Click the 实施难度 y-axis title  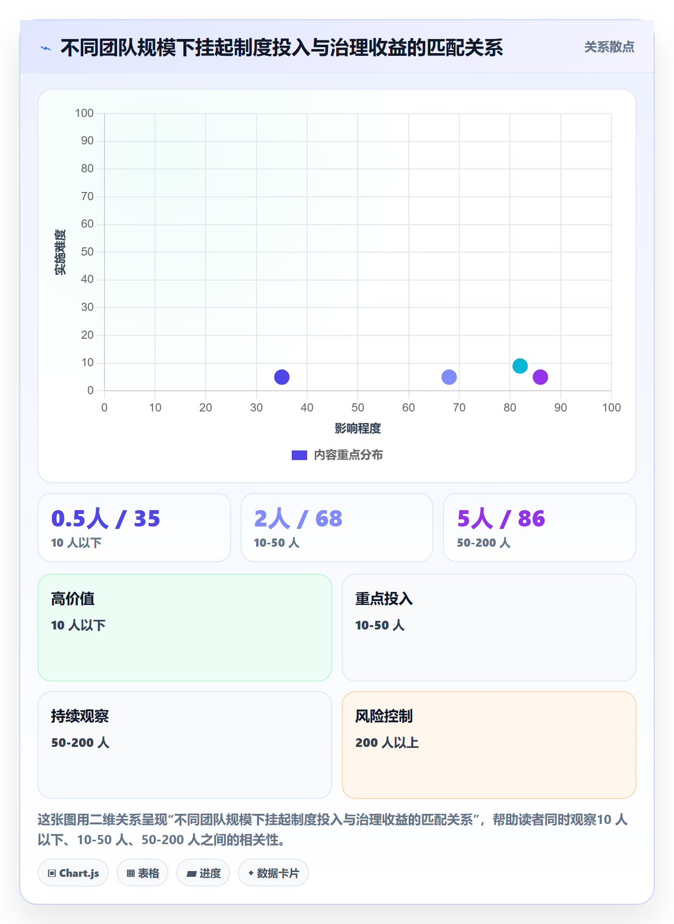point(60,252)
